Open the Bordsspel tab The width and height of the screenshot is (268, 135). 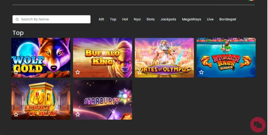[x=228, y=19]
